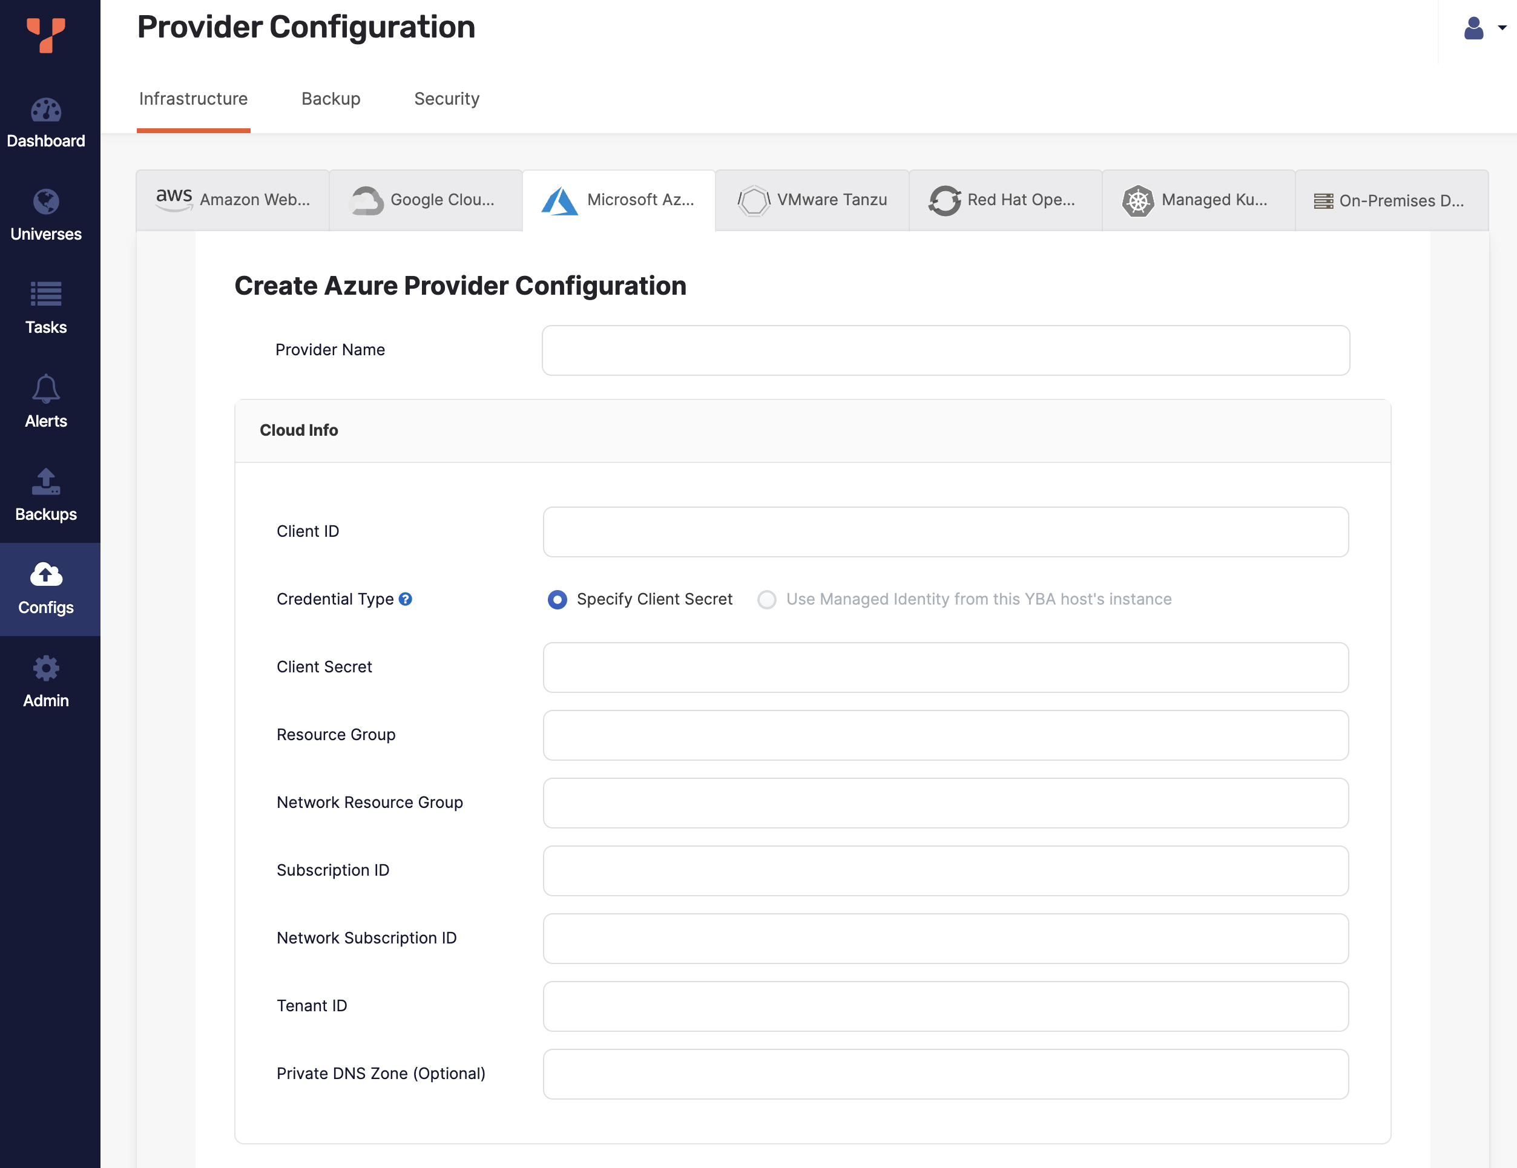
Task: Click the Configs icon in sidebar
Action: 47,574
